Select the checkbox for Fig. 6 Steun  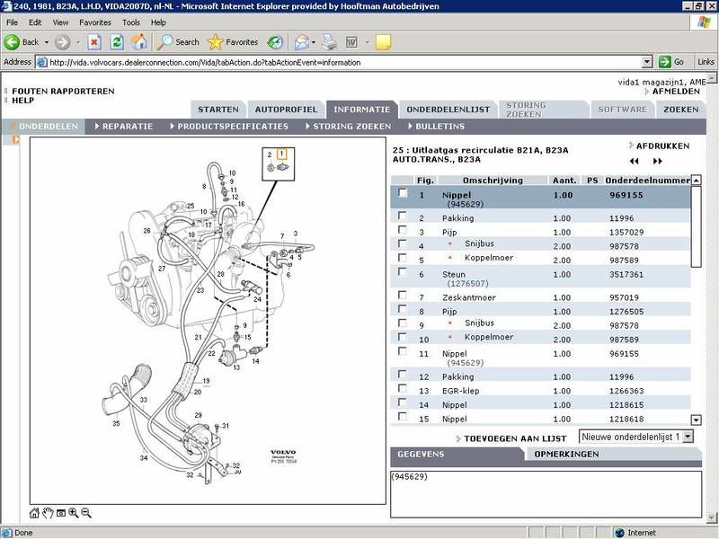403,272
